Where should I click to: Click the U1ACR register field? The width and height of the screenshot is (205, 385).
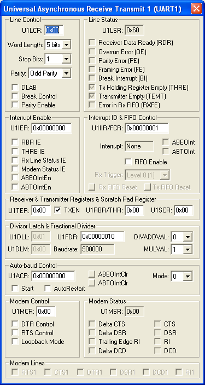click(53, 276)
